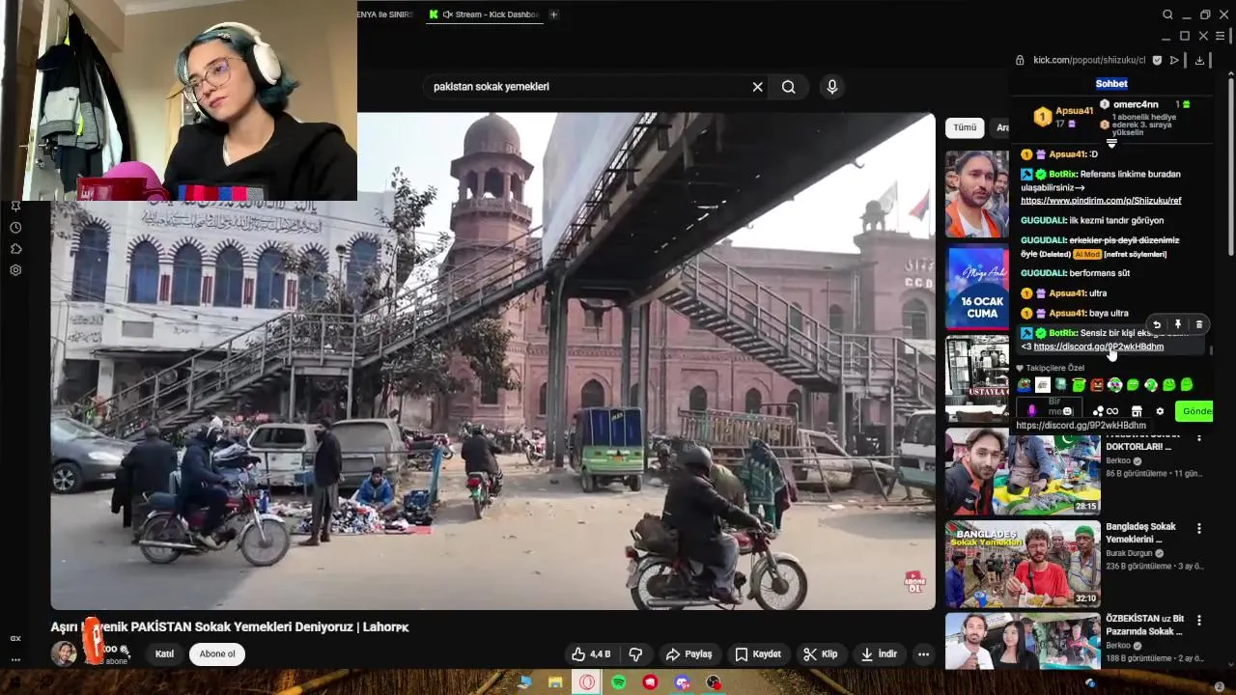The width and height of the screenshot is (1236, 695).
Task: Open Spotify from the taskbar
Action: (619, 682)
